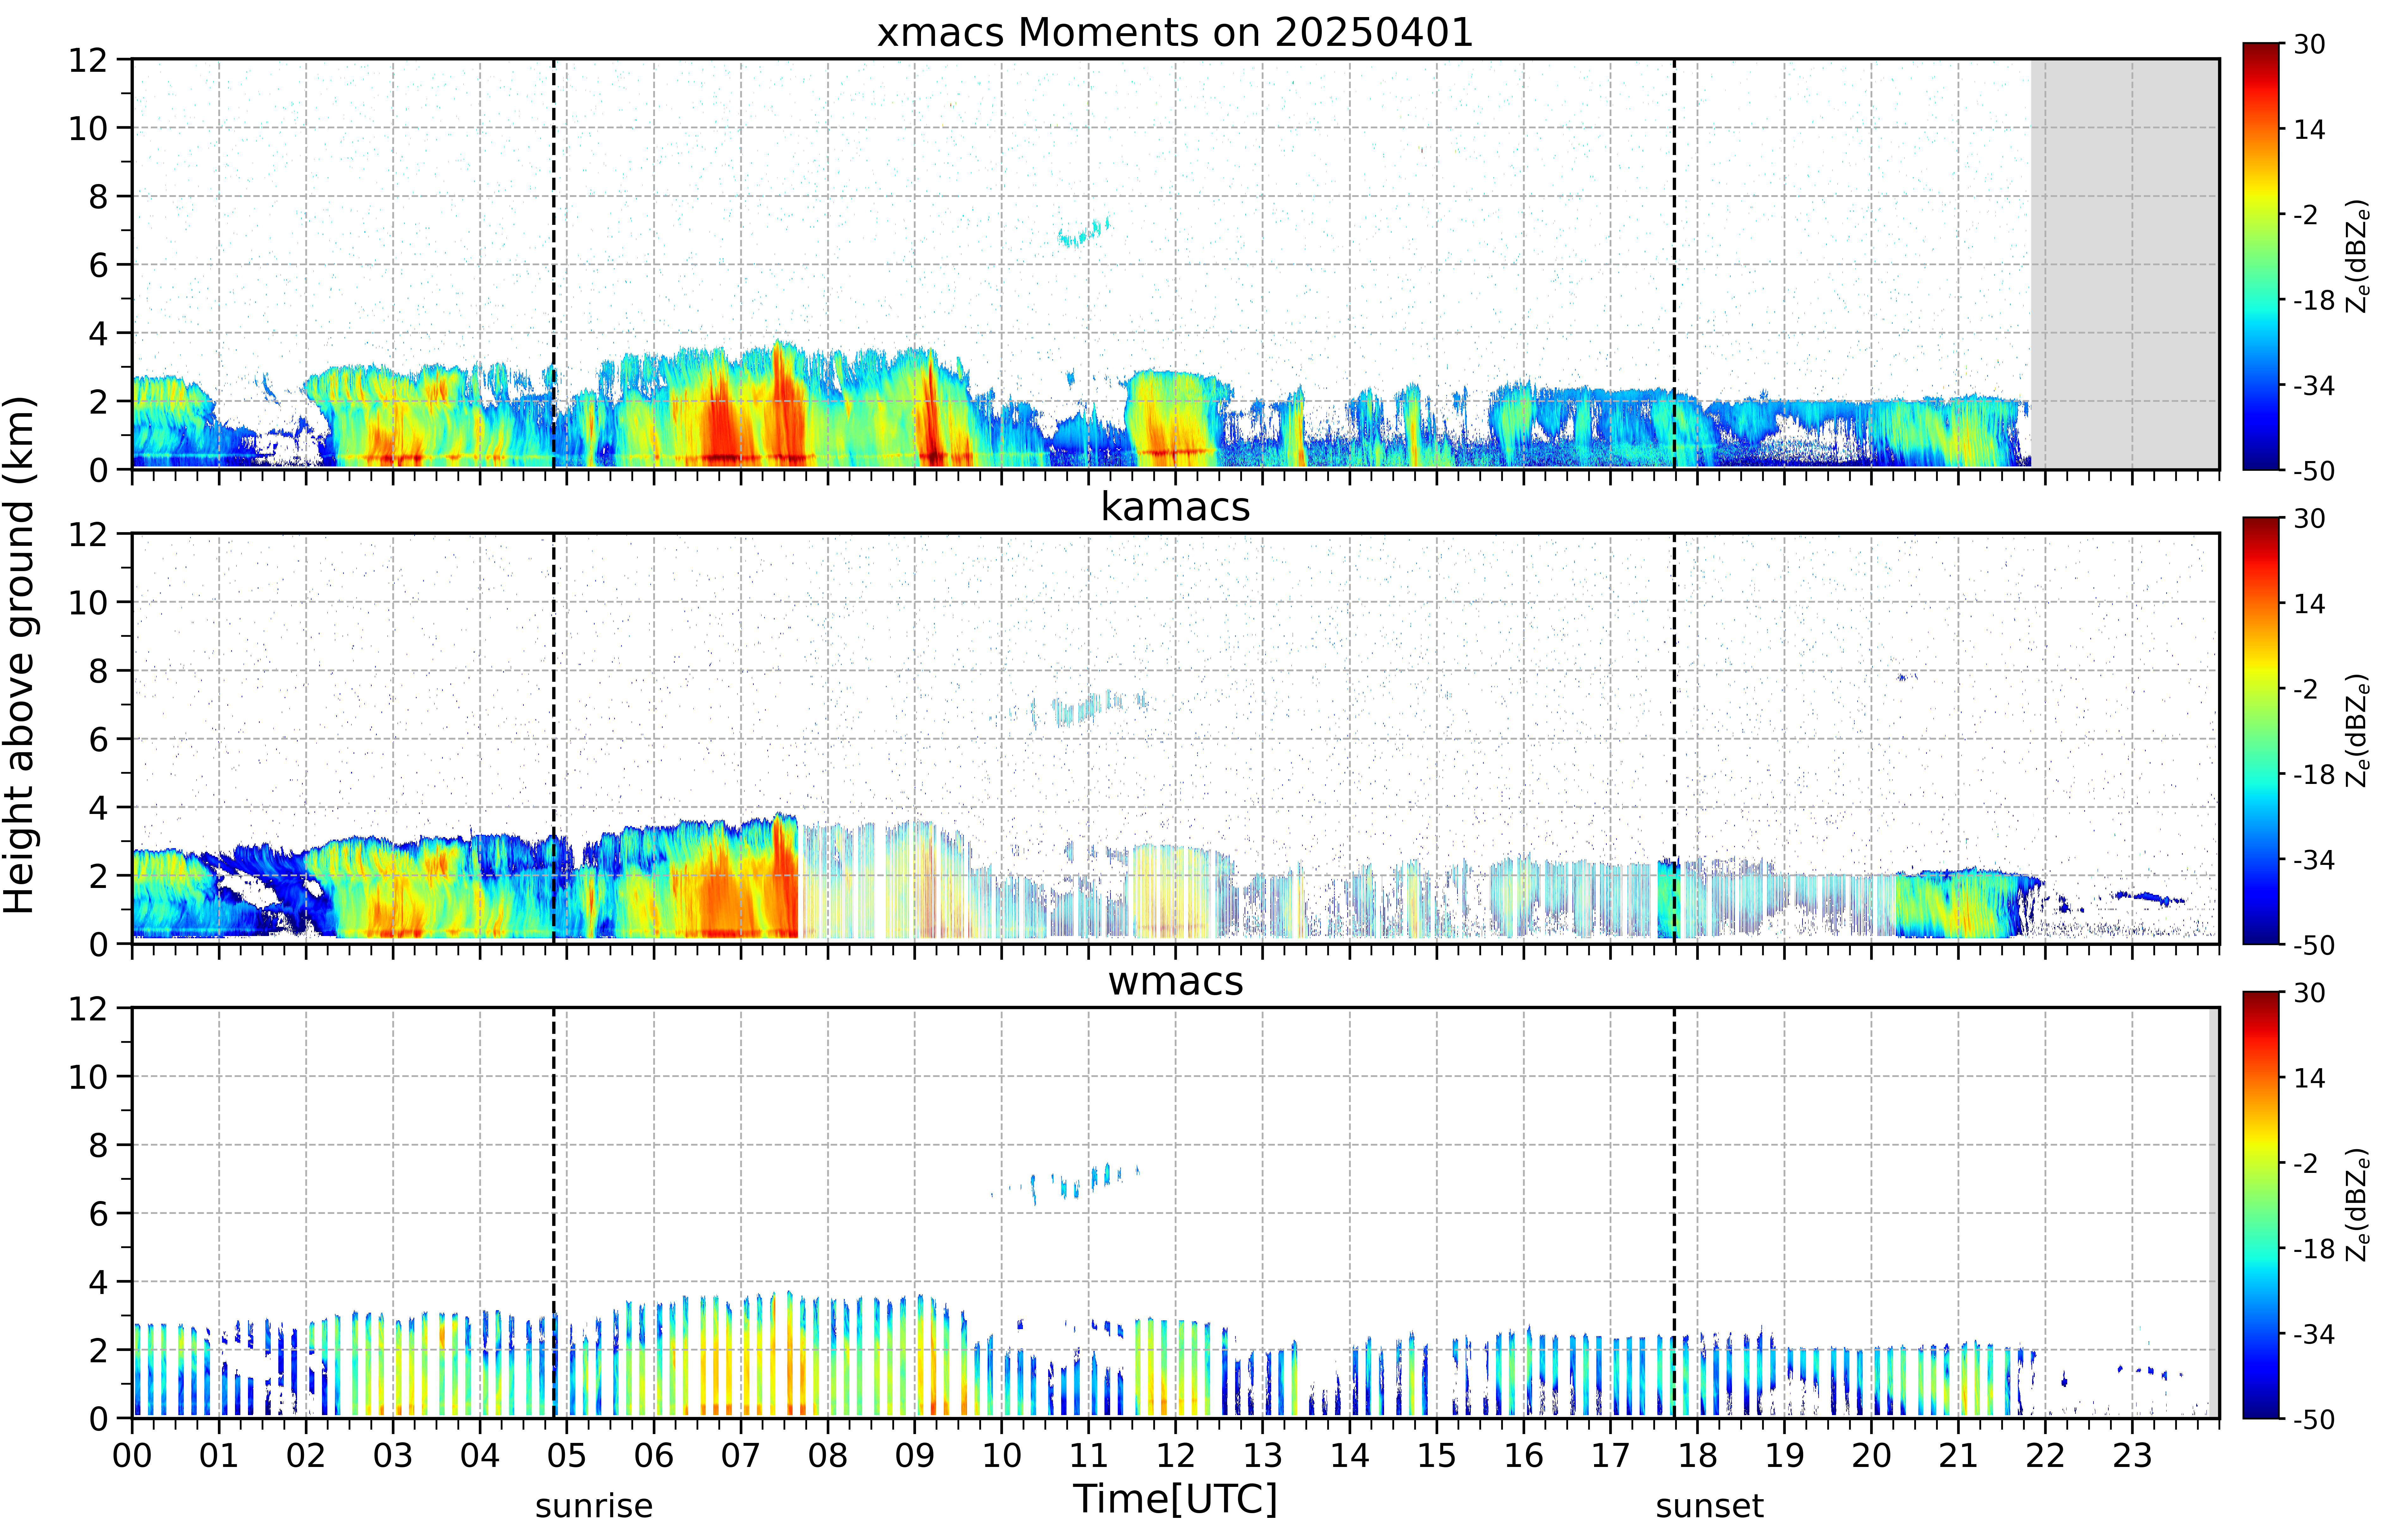Click the 'sunset' label below the time axis

[1710, 1506]
